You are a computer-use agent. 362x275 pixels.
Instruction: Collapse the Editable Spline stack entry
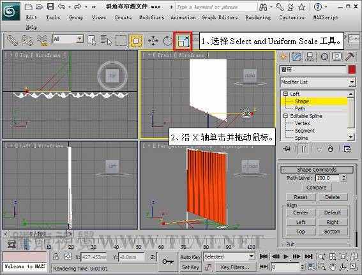tap(285, 116)
